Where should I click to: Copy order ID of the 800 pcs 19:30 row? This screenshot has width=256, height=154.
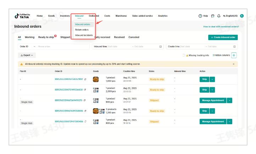click(85, 121)
